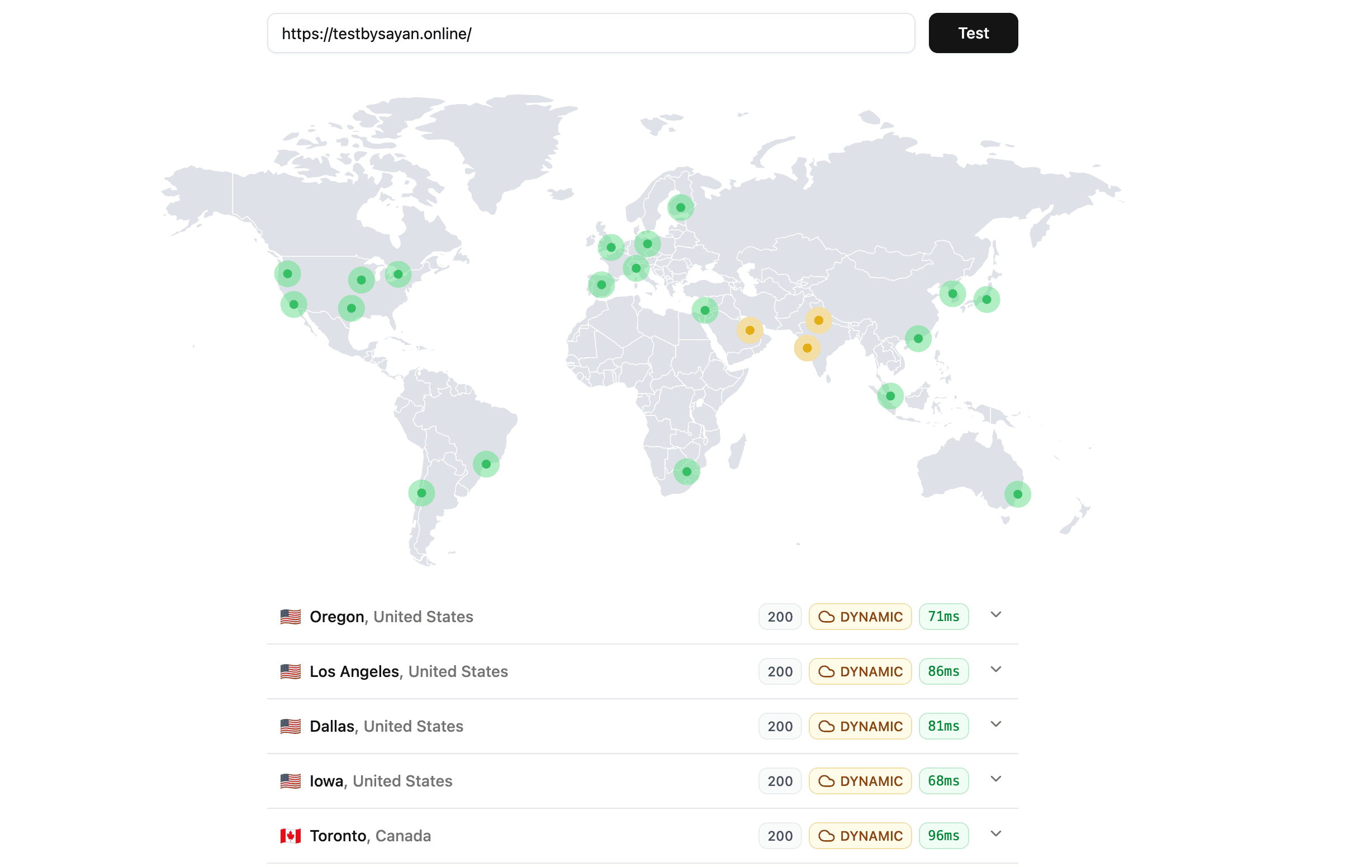The height and width of the screenshot is (867, 1352).
Task: Select the green marker over Singapore
Action: pyautogui.click(x=890, y=396)
